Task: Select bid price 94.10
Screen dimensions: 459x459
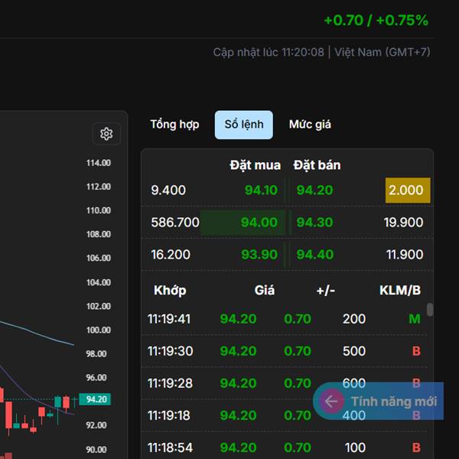Action: coord(261,190)
